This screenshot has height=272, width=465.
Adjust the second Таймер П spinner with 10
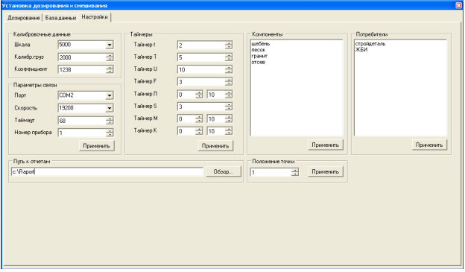(229, 95)
